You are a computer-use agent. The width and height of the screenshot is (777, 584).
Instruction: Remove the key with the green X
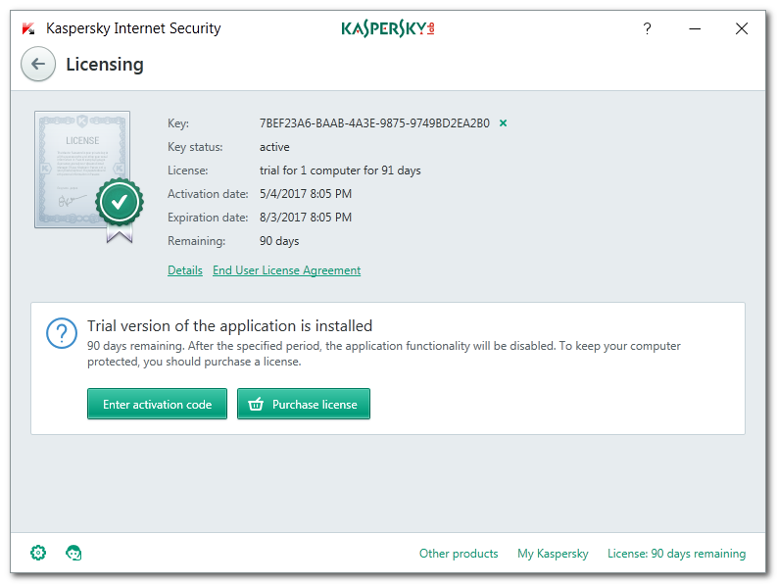click(503, 122)
